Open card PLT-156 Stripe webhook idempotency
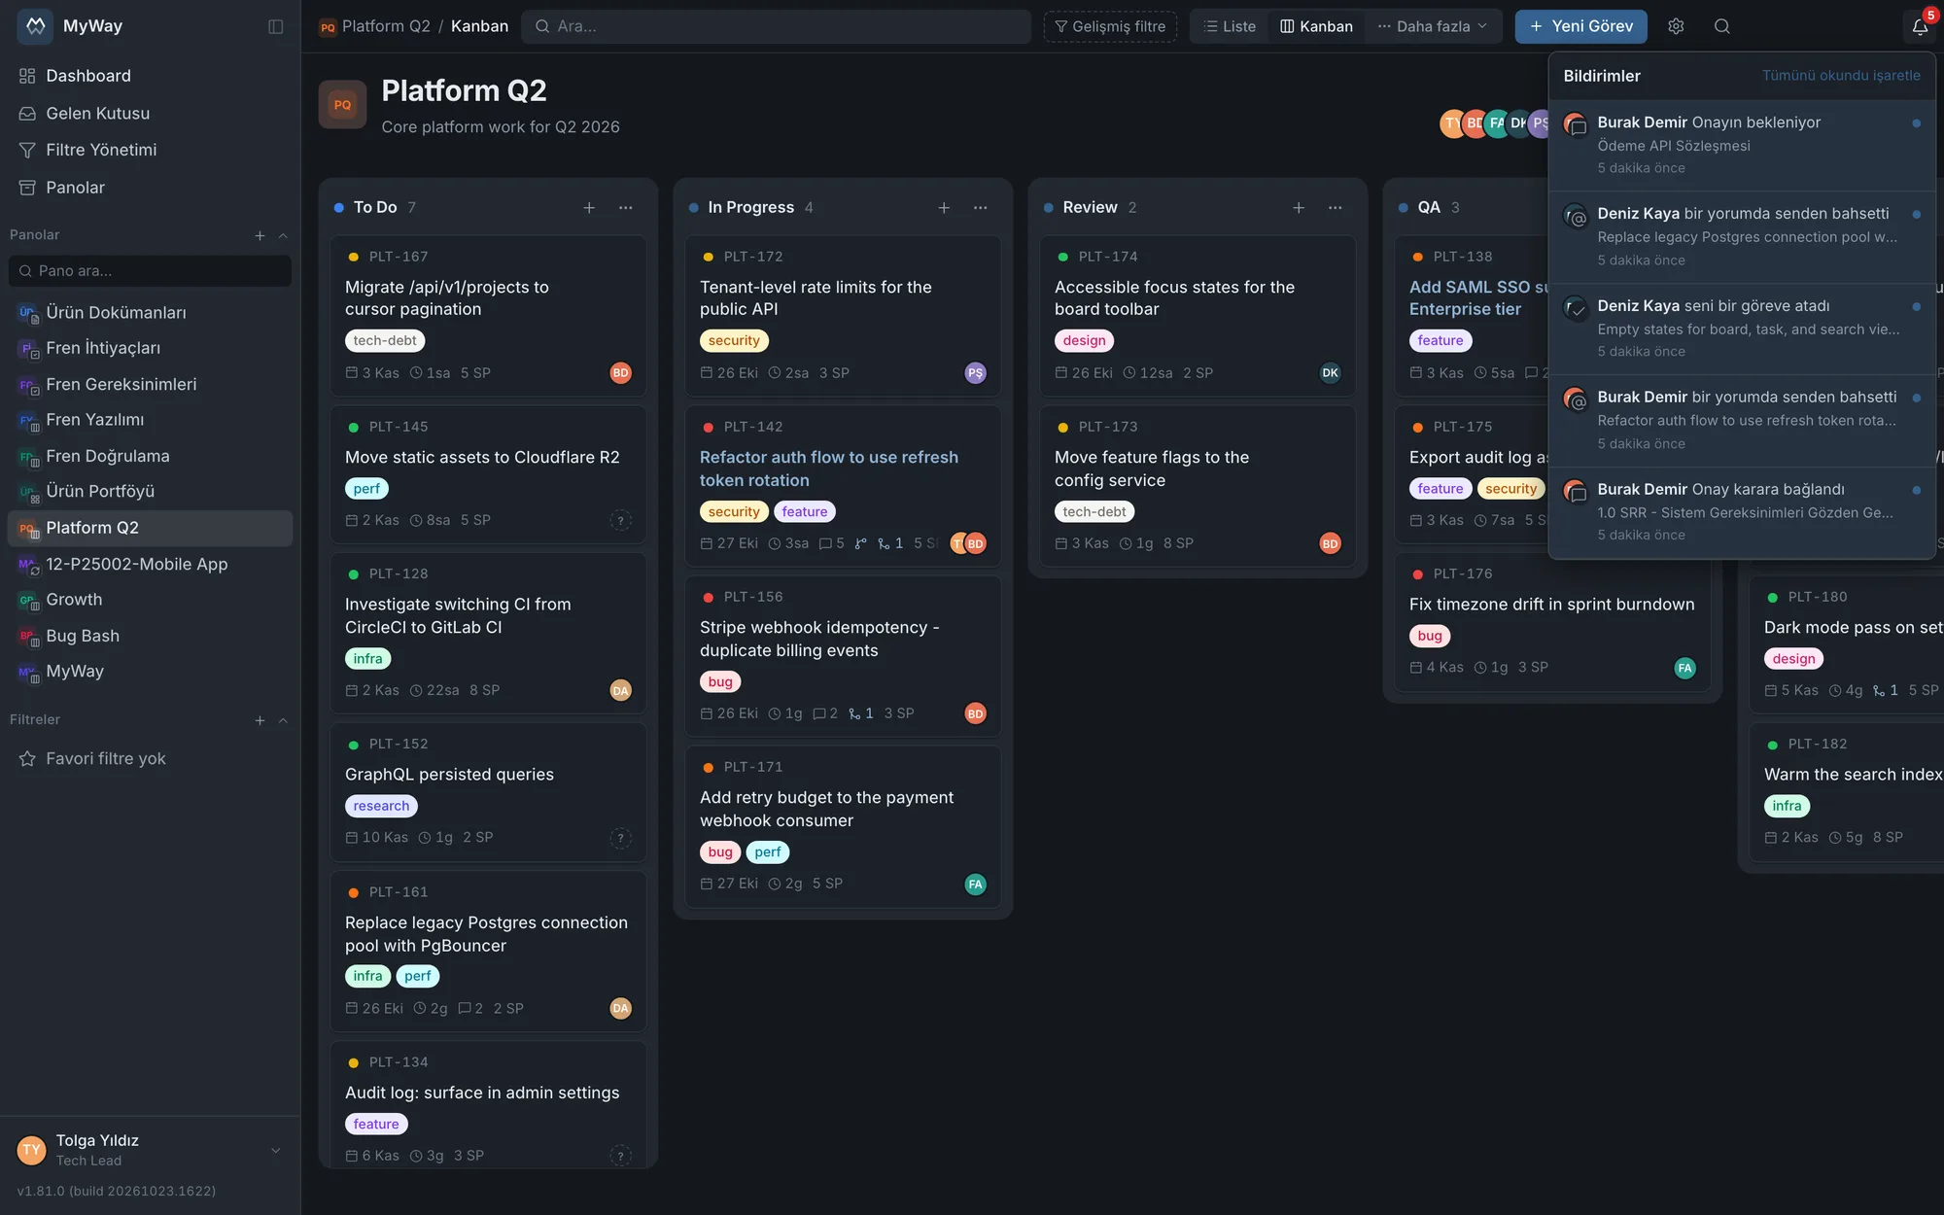This screenshot has height=1215, width=1944. (843, 657)
